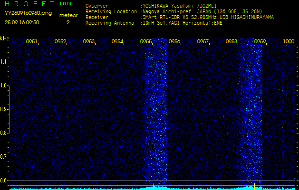
Task: Click the 1000 time tick label
Action: (x=289, y=41)
